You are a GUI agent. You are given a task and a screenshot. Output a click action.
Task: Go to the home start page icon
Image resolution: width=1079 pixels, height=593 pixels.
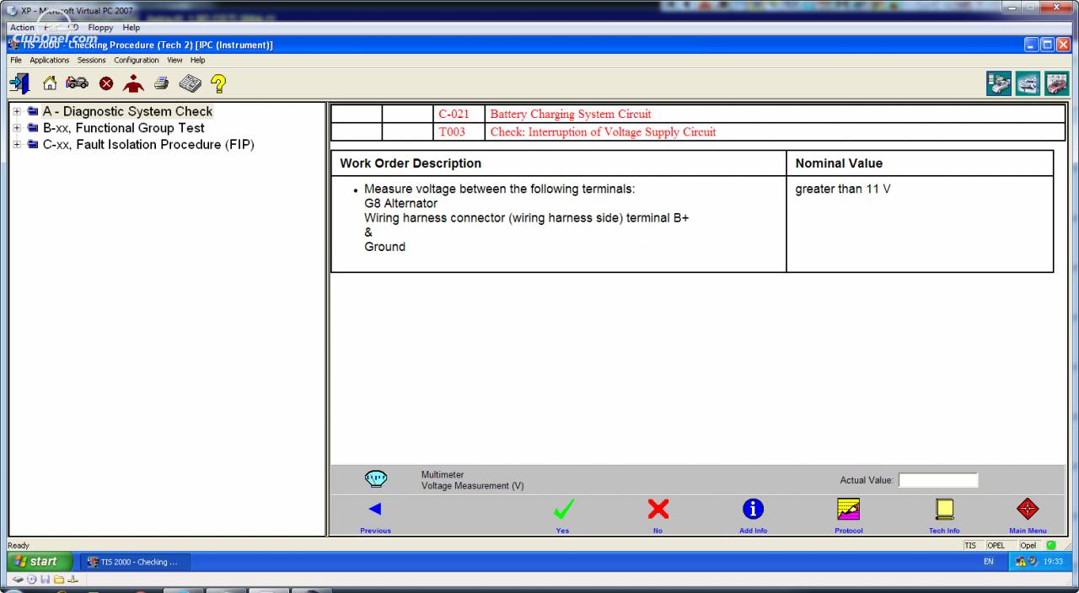tap(50, 83)
